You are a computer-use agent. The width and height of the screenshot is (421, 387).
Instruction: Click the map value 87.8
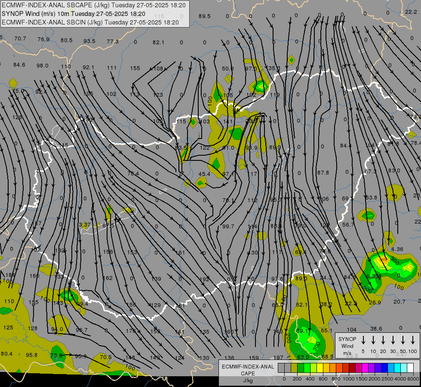[x=323, y=173]
